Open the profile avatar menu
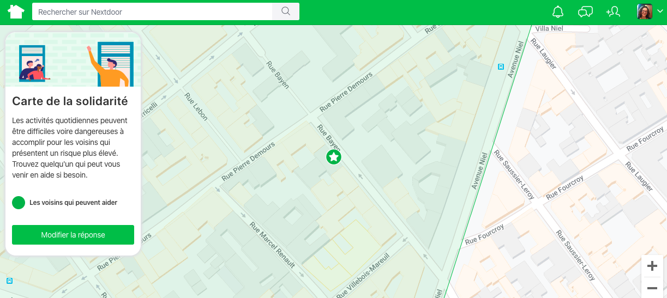Viewport: 667px width, 298px height. pyautogui.click(x=645, y=11)
